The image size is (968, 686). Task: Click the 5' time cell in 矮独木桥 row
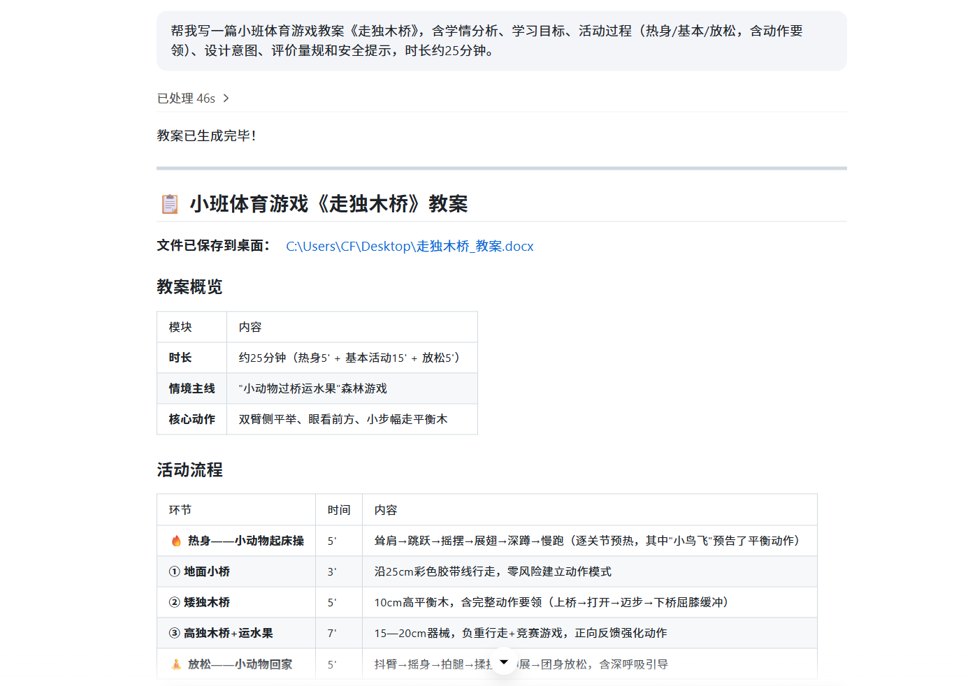pos(339,602)
